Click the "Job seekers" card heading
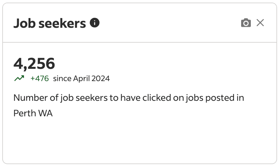Screen dimensions: 280x168 pyautogui.click(x=50, y=24)
